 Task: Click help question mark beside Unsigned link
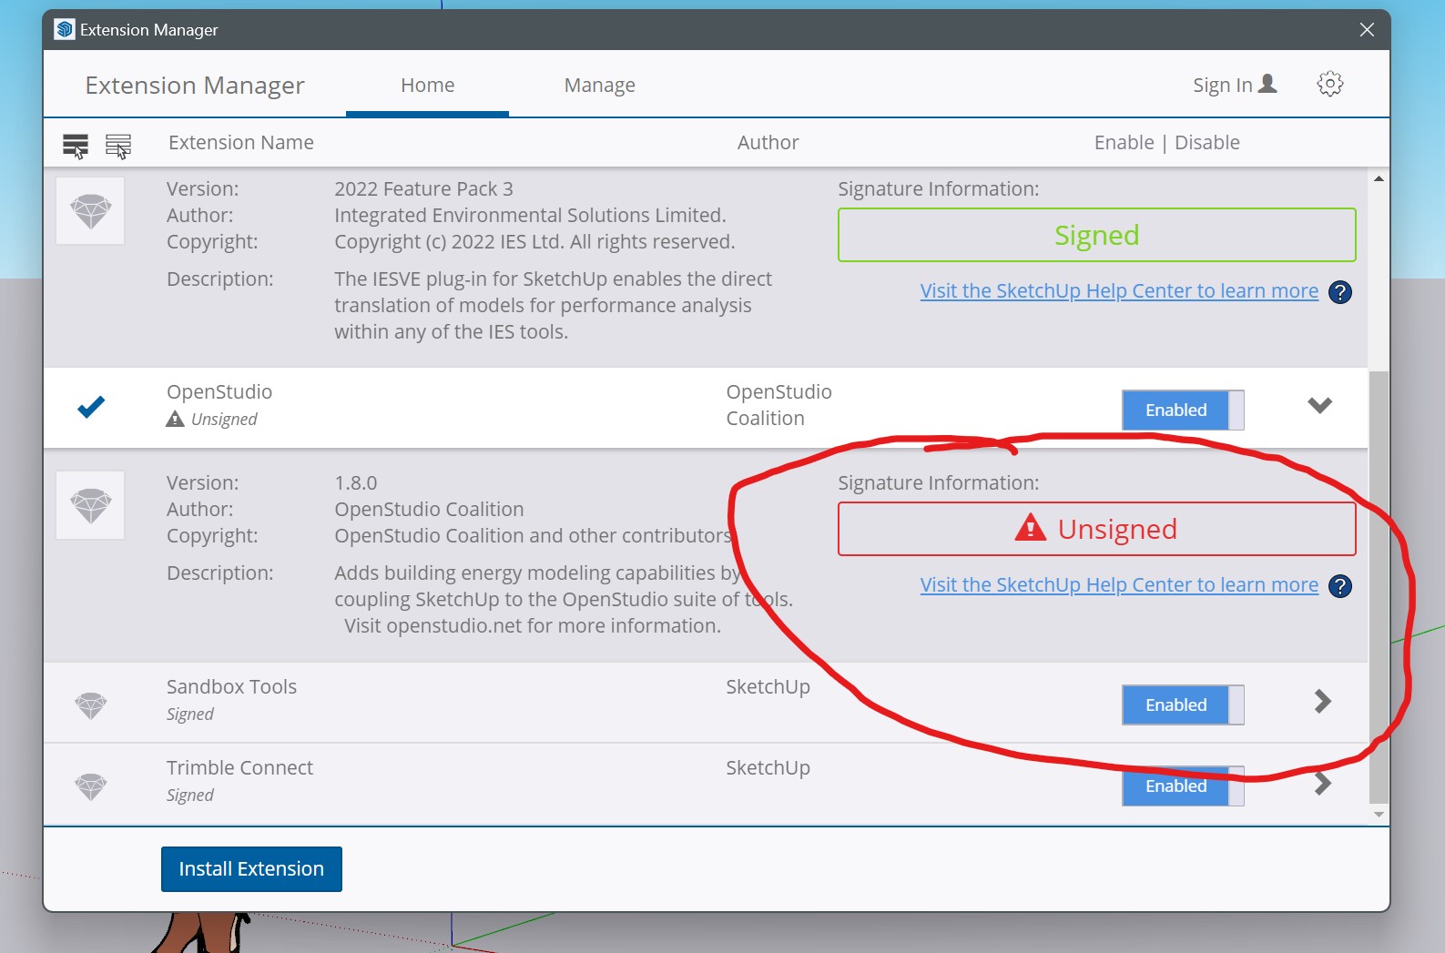point(1339,586)
